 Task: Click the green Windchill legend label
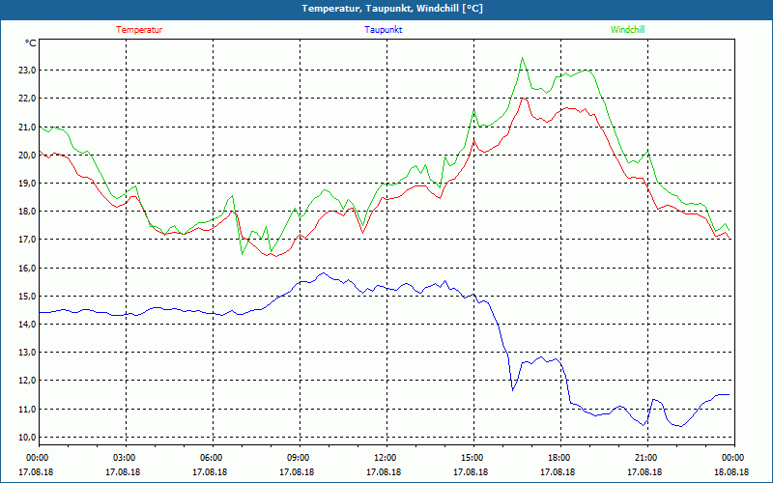[627, 30]
